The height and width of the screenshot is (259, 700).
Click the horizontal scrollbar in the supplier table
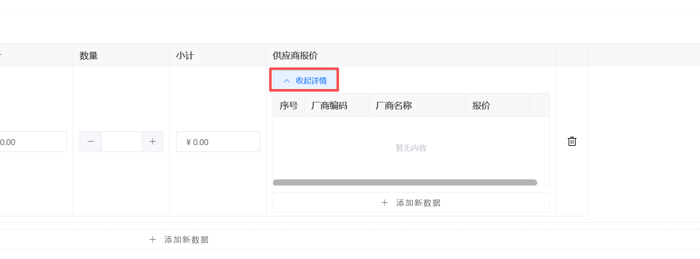pyautogui.click(x=405, y=182)
